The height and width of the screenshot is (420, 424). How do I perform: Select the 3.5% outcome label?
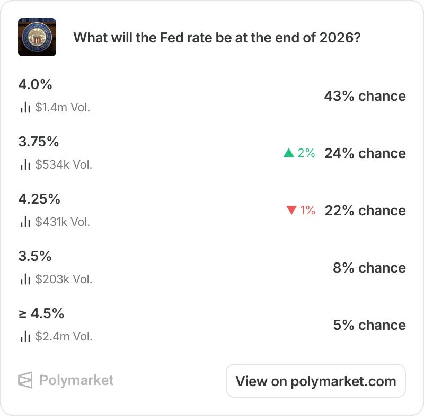35,256
